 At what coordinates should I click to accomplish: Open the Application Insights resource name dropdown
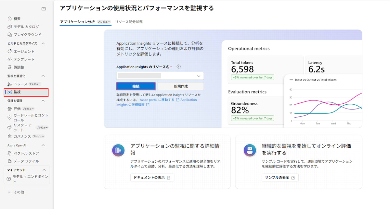pyautogui.click(x=160, y=76)
